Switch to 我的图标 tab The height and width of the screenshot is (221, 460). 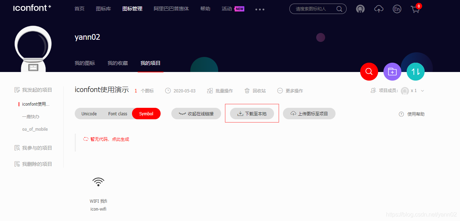pos(85,63)
